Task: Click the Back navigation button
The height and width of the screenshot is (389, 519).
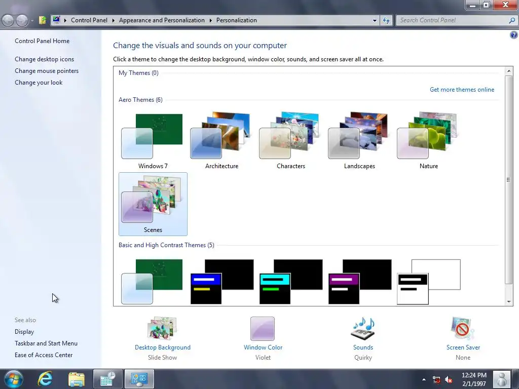Action: tap(8, 20)
